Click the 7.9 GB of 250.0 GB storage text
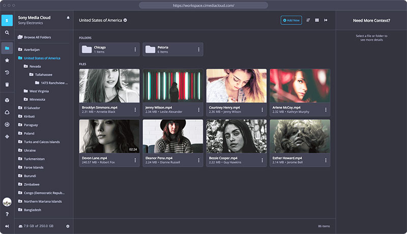Image resolution: width=407 pixels, height=234 pixels. [x=39, y=226]
